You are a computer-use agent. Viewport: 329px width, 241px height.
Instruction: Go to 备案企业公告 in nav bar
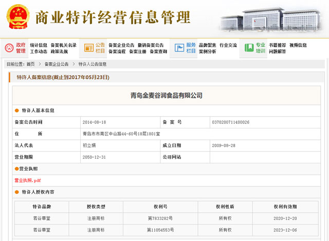pyautogui.click(x=121, y=45)
